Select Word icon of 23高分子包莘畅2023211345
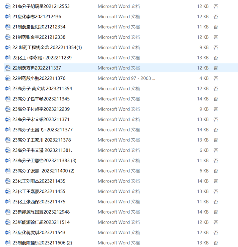 (8, 99)
